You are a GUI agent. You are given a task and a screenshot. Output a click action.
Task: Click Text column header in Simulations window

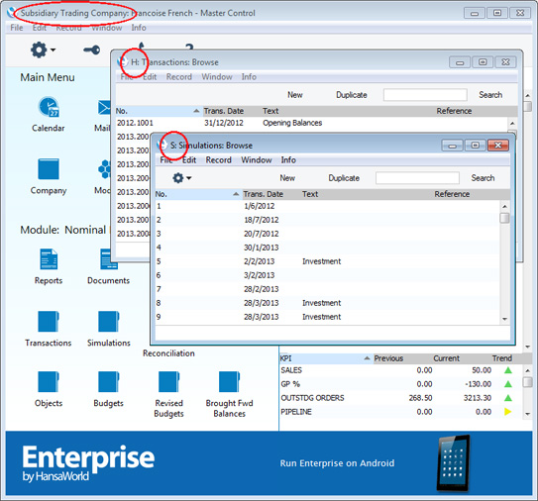coord(310,194)
